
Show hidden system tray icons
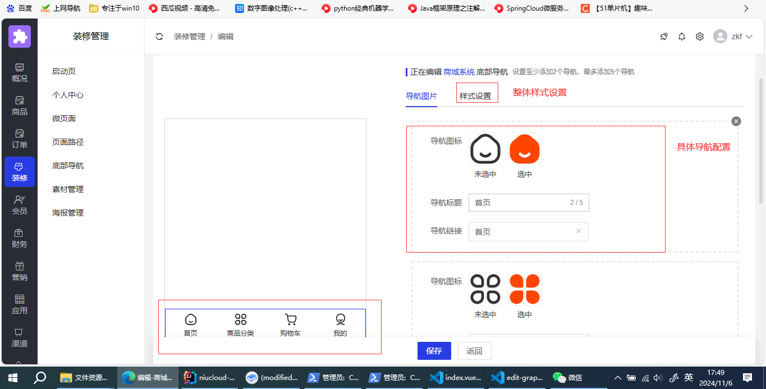618,378
